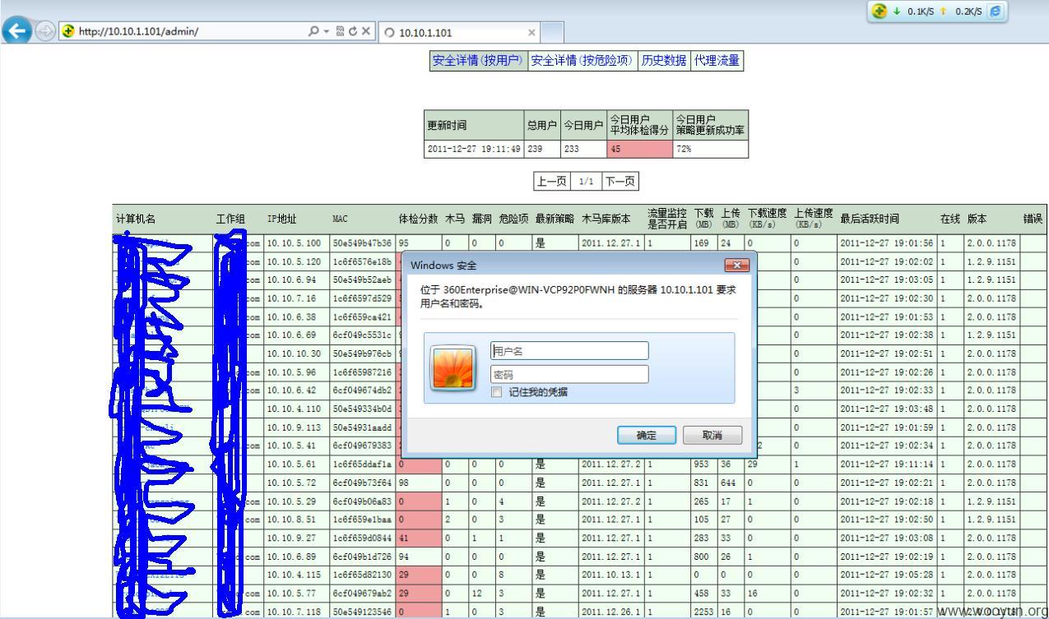The image size is (1049, 619).
Task: Stop loading with the address bar X icon
Action: click(x=365, y=32)
